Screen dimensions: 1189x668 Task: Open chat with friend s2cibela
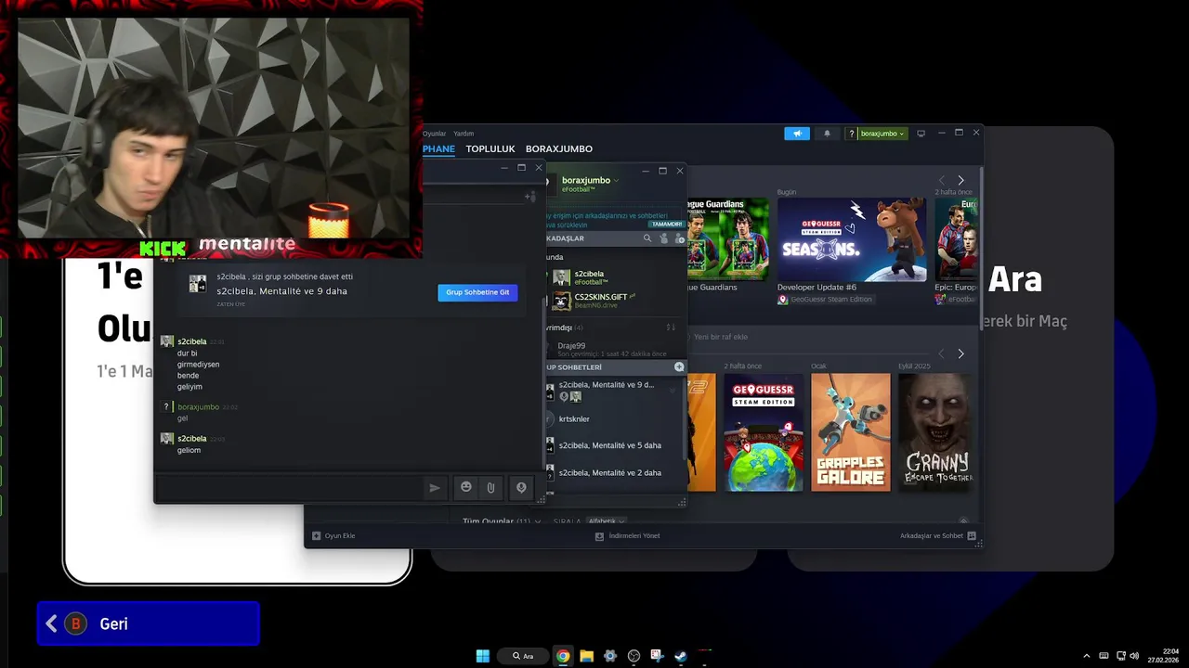pyautogui.click(x=614, y=277)
